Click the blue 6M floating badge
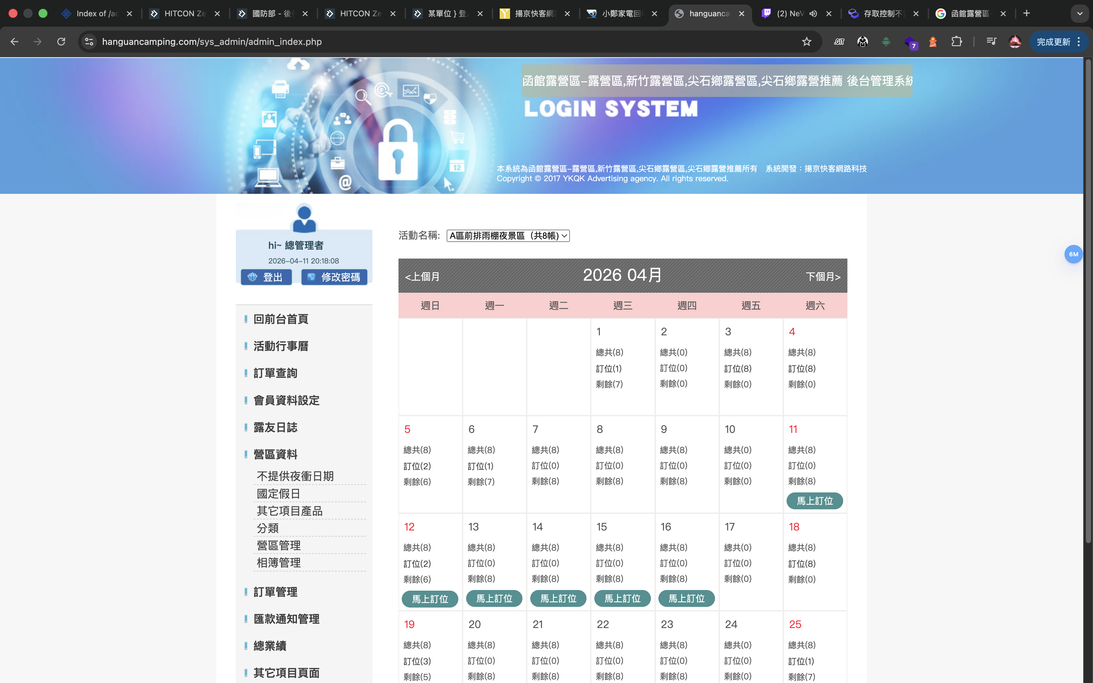Viewport: 1093px width, 683px height. (x=1073, y=254)
